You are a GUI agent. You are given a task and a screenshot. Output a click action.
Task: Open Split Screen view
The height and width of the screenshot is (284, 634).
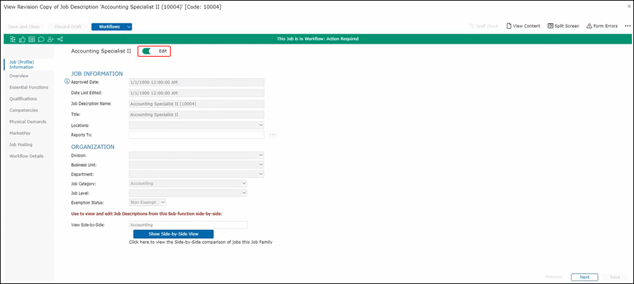[563, 26]
